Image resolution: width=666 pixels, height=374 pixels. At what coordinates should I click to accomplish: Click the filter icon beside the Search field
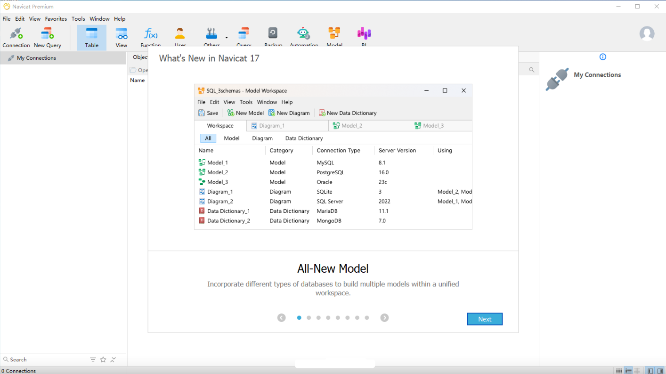click(93, 359)
